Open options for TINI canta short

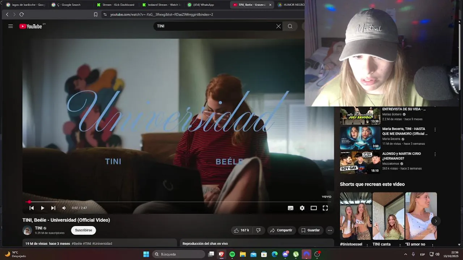400,245
